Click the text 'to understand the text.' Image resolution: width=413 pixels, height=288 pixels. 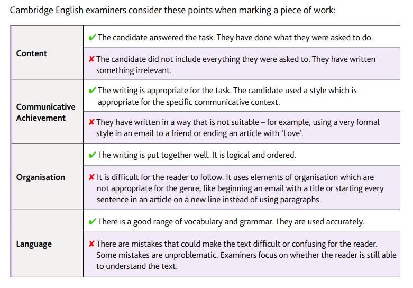pyautogui.click(x=137, y=266)
